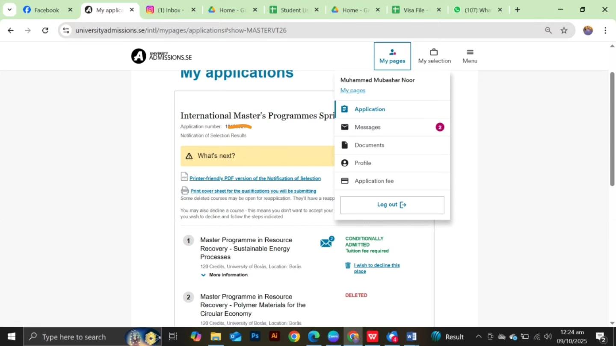Open Profile in My pages menu
The height and width of the screenshot is (346, 616).
coord(392,163)
